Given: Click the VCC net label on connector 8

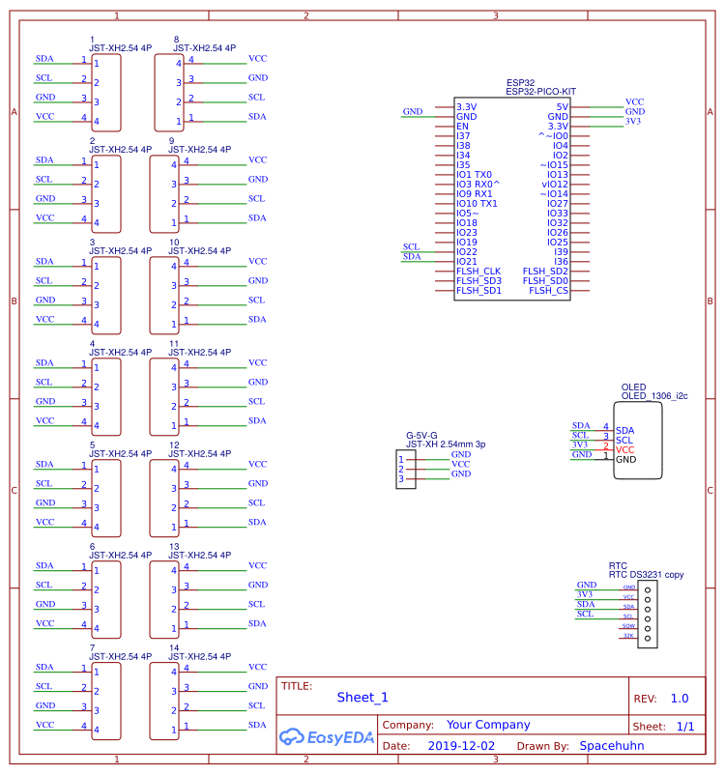Looking at the screenshot, I should point(258,58).
